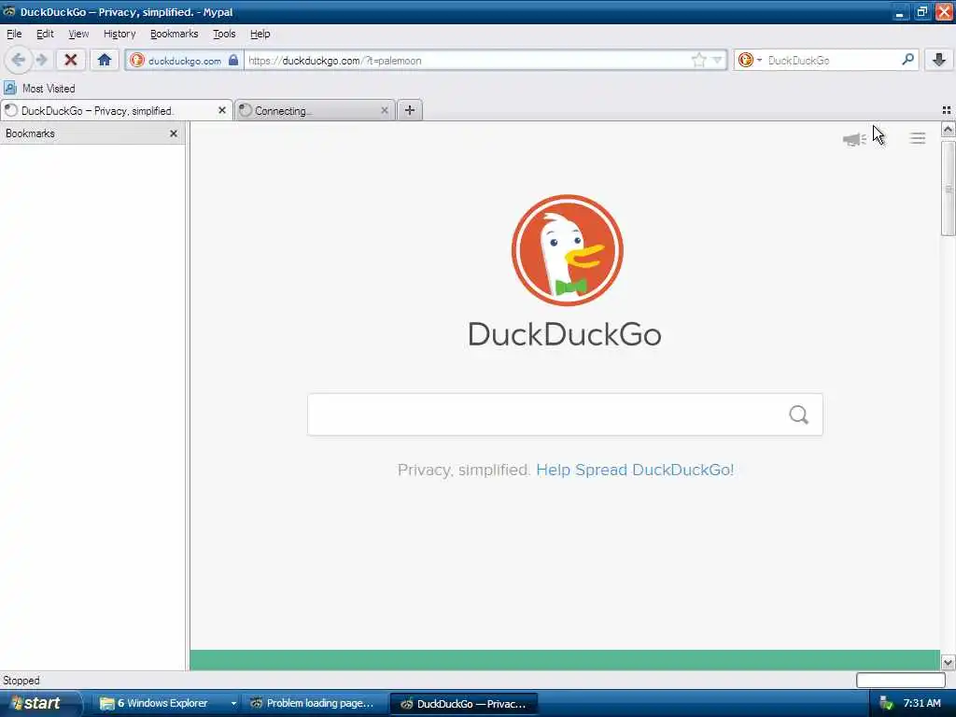Click the page scrollbar up arrow

(x=948, y=129)
